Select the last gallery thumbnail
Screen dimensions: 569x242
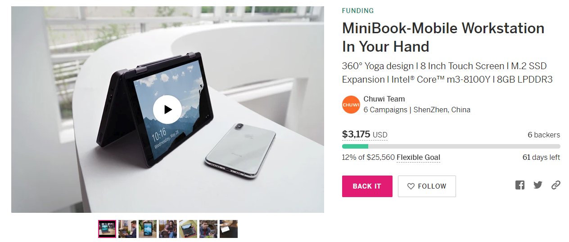[x=229, y=229]
